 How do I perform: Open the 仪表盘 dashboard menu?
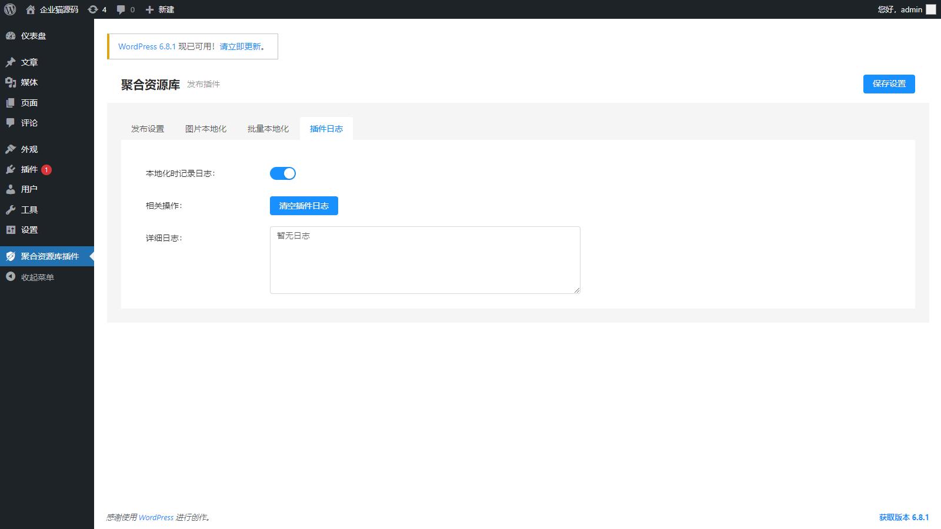(33, 36)
